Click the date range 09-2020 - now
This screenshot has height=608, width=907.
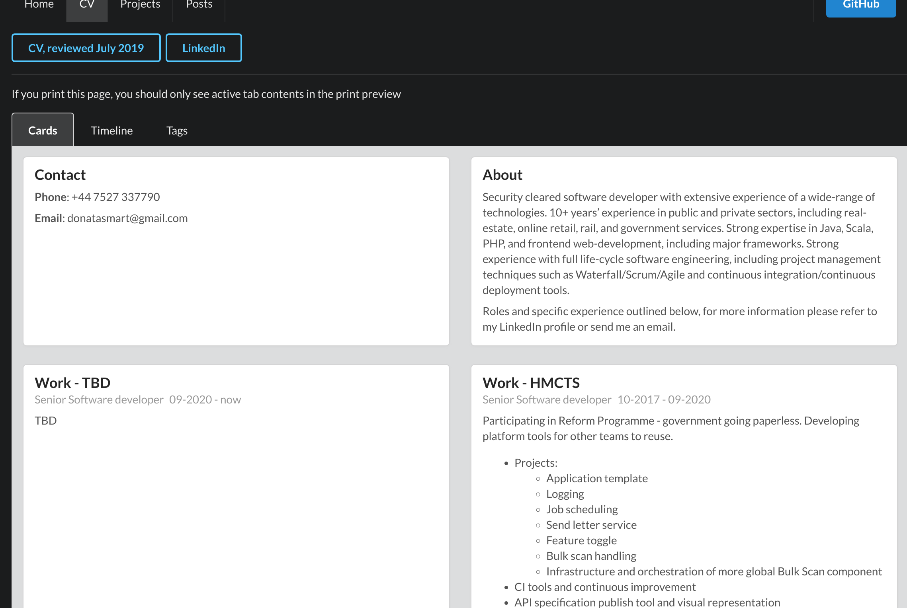point(205,399)
